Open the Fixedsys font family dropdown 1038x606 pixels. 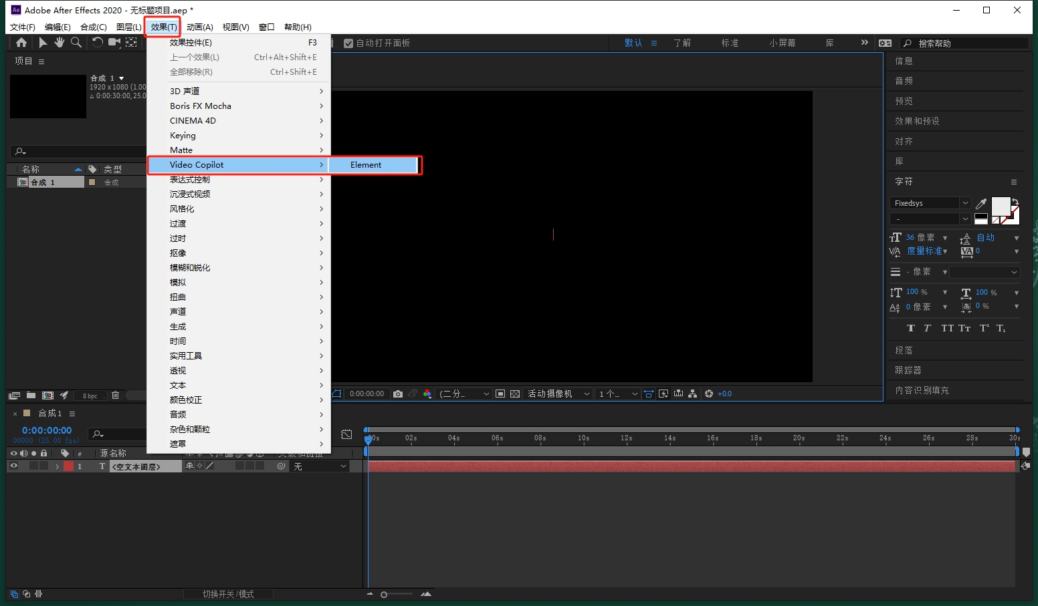click(964, 203)
